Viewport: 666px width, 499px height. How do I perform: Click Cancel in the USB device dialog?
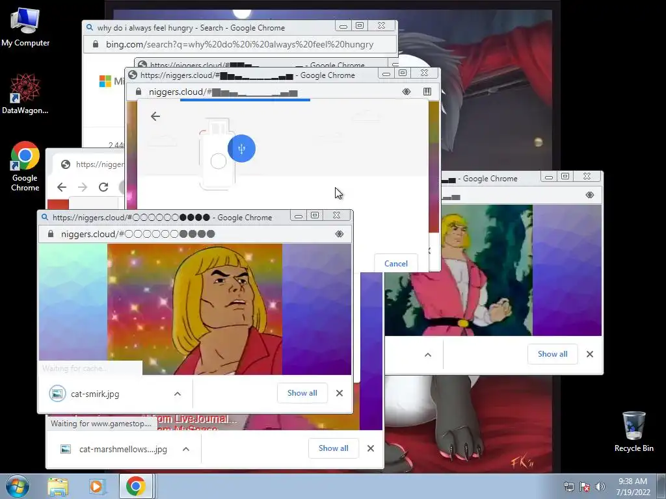click(396, 264)
